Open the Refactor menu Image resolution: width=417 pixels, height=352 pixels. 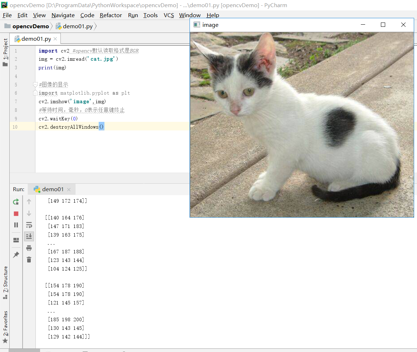pyautogui.click(x=111, y=15)
